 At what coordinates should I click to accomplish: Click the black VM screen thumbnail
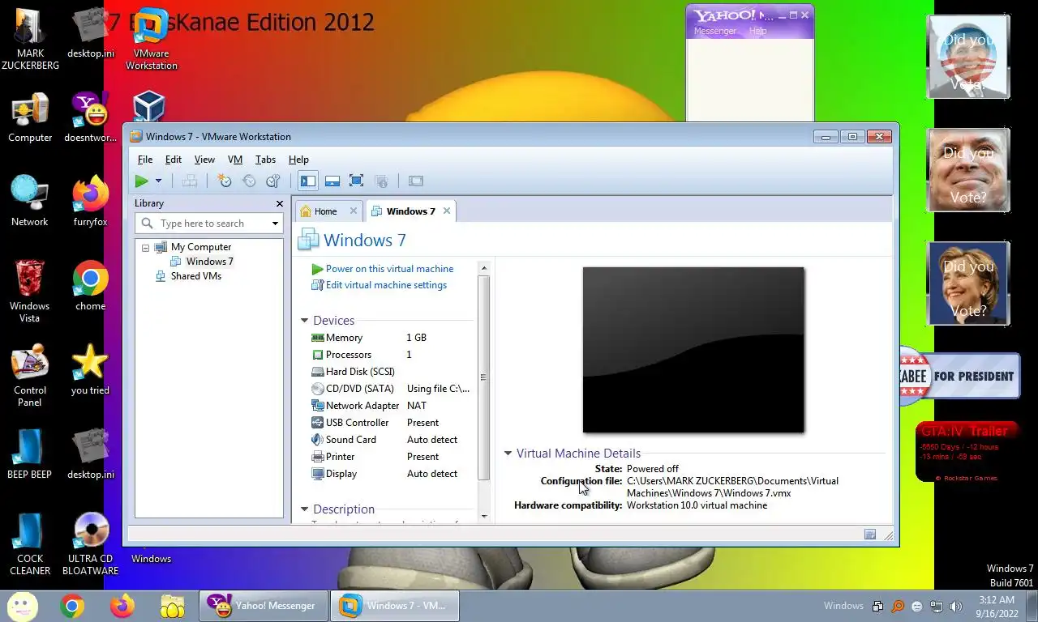coord(693,350)
